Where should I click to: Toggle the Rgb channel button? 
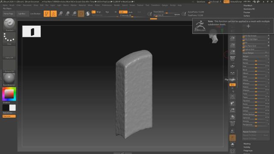(x=107, y=12)
